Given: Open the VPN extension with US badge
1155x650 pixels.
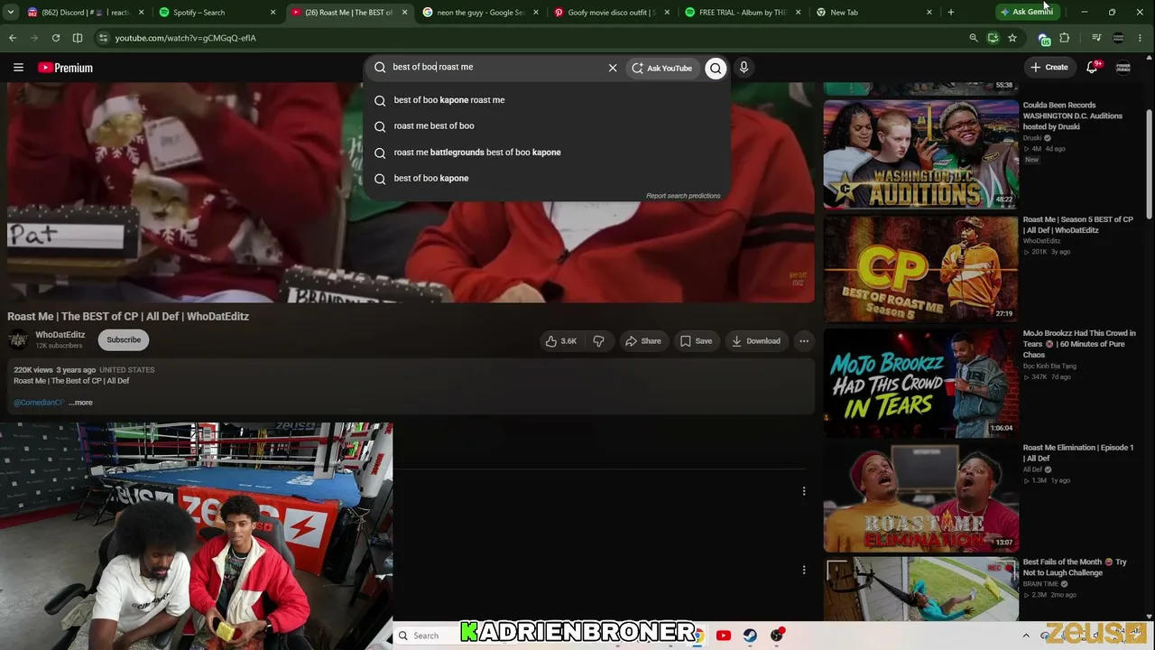Looking at the screenshot, I should point(1044,39).
